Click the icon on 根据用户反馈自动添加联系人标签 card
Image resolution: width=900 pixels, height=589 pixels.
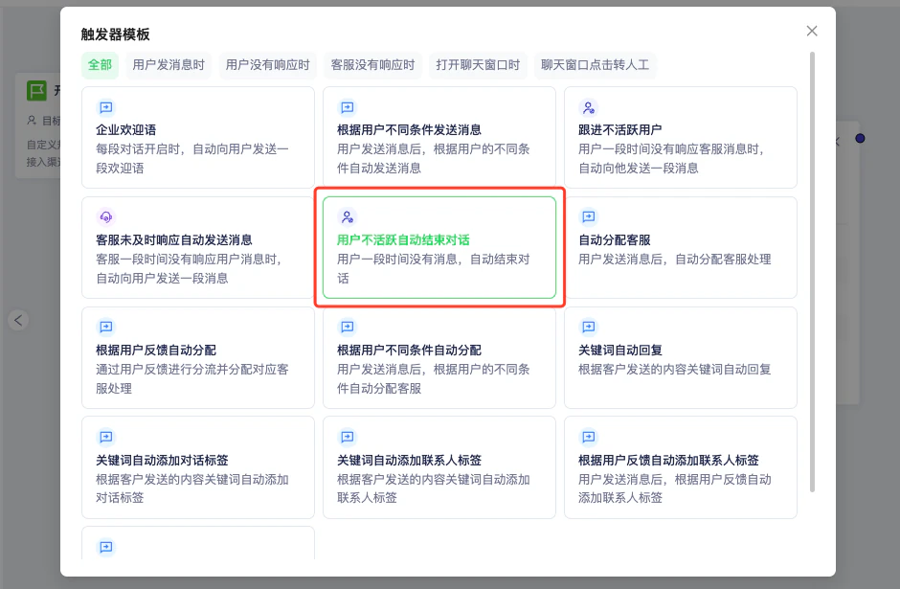[x=588, y=438]
